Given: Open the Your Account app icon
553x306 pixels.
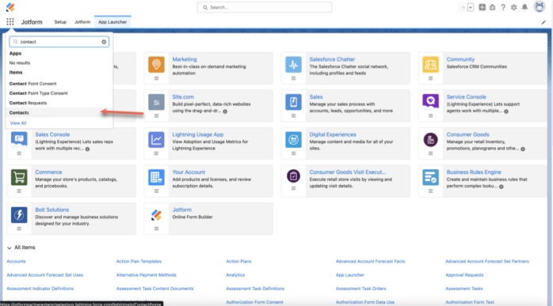Looking at the screenshot, I should [x=156, y=177].
